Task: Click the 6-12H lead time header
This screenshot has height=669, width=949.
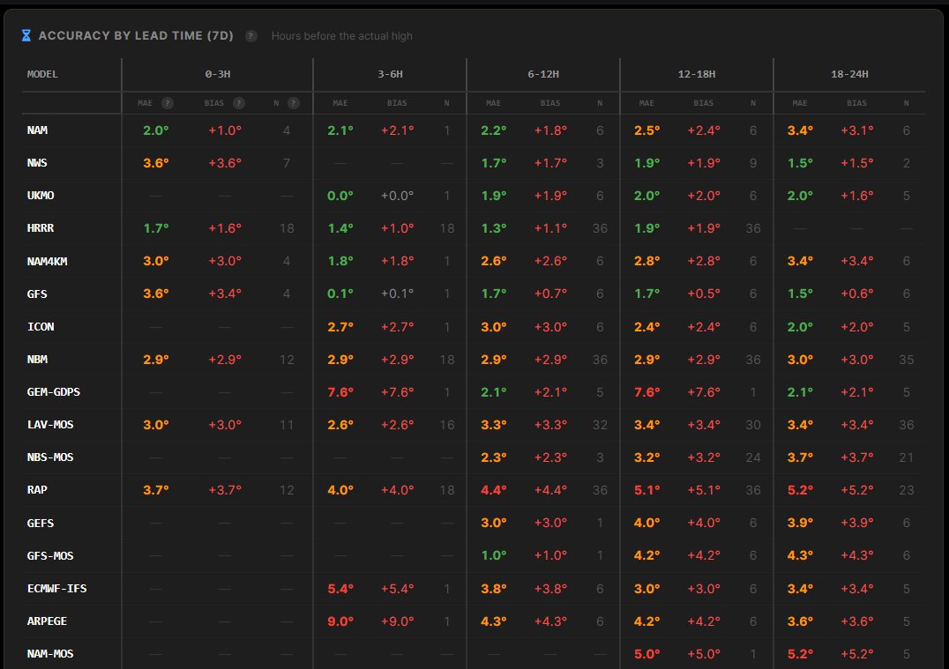Action: 543,74
